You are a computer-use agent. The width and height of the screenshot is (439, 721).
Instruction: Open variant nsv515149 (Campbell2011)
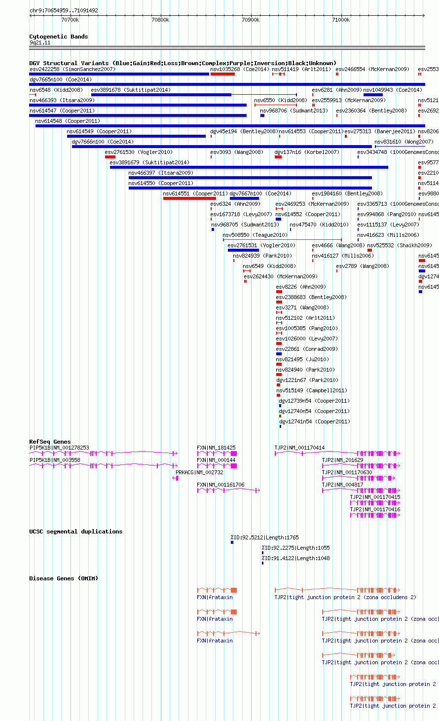[x=312, y=391]
